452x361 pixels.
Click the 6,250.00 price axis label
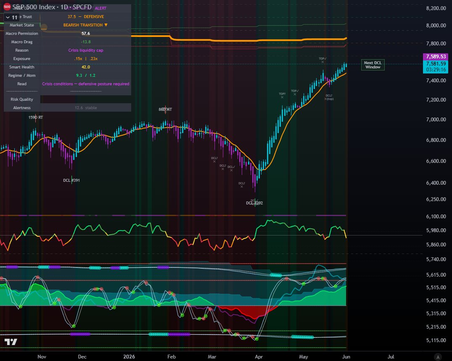[x=436, y=199]
